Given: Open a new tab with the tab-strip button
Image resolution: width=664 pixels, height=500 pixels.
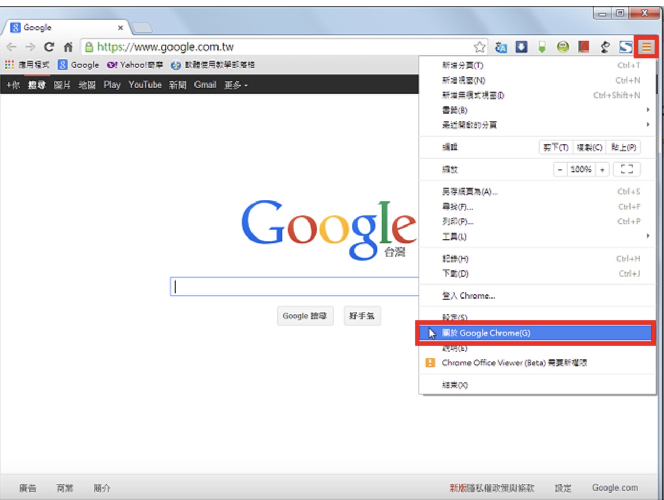Looking at the screenshot, I should point(141,28).
